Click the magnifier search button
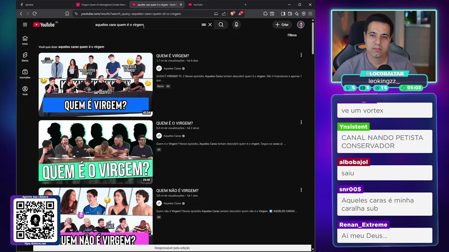 [221, 24]
